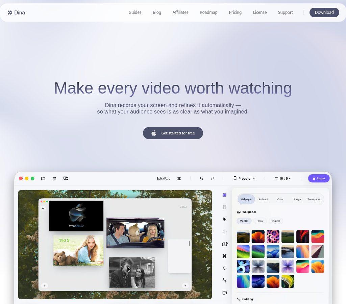Switch to the Image background tab
Image resolution: width=346 pixels, height=304 pixels.
tap(297, 199)
